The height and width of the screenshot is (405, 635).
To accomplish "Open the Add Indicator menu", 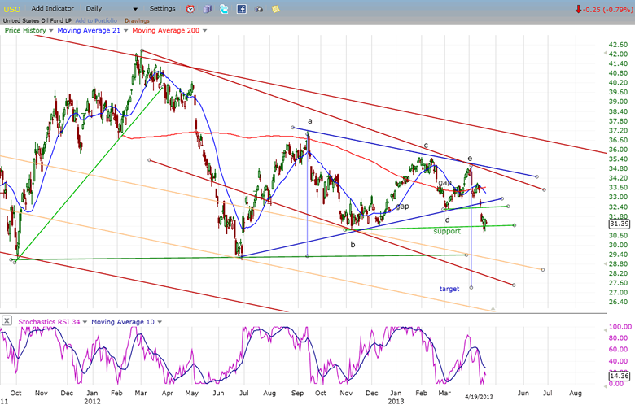I will click(54, 9).
